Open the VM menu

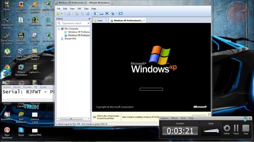pos(79,9)
